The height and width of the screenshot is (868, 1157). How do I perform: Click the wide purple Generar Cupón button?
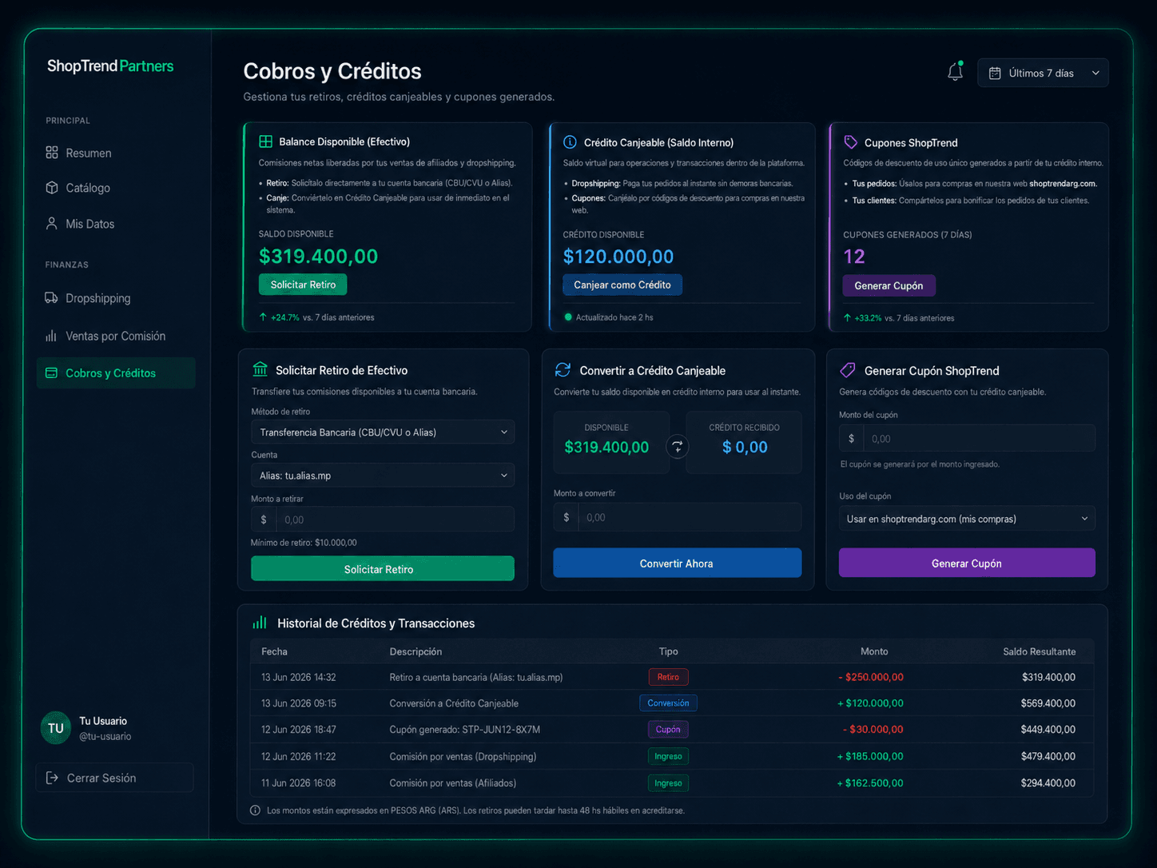click(x=967, y=563)
